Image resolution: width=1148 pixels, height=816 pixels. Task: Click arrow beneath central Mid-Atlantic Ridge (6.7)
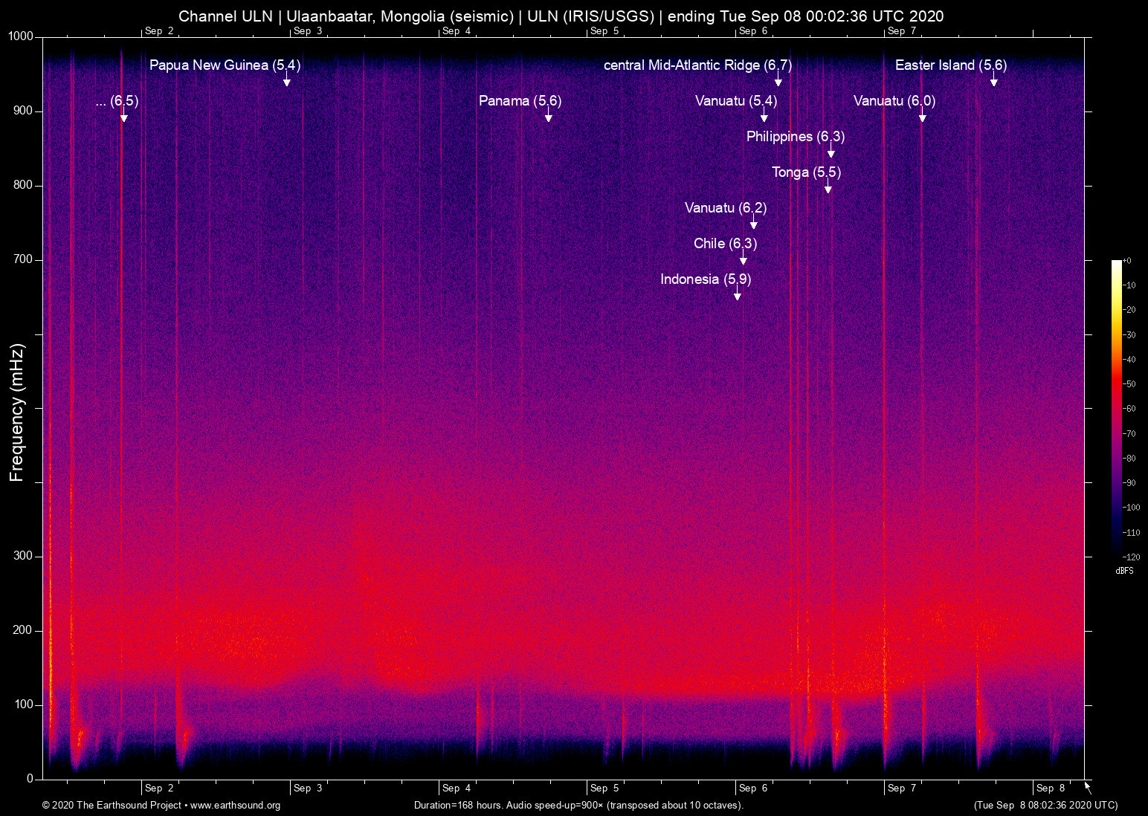pyautogui.click(x=778, y=81)
